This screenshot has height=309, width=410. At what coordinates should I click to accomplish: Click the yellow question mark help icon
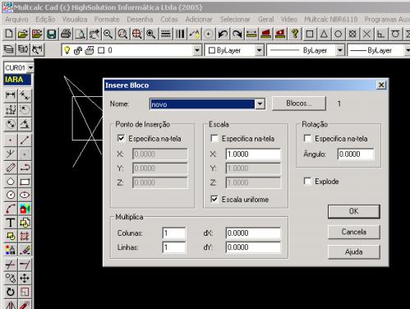click(295, 34)
